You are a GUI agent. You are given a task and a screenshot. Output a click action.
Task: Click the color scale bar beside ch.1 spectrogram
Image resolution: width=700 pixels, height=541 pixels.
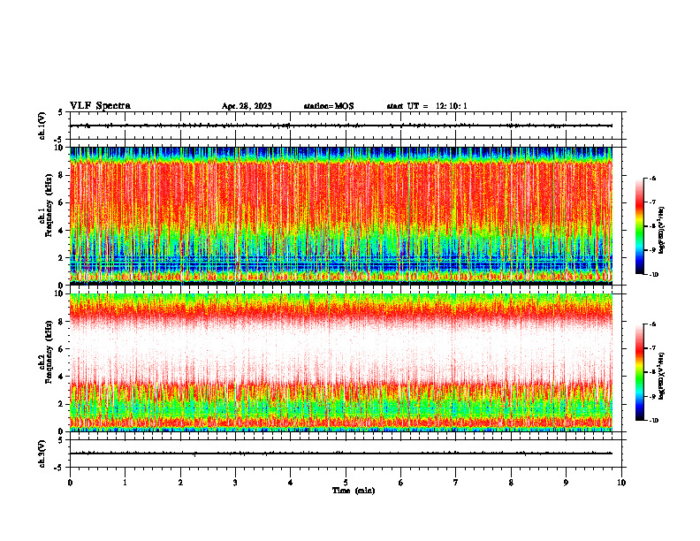point(639,226)
